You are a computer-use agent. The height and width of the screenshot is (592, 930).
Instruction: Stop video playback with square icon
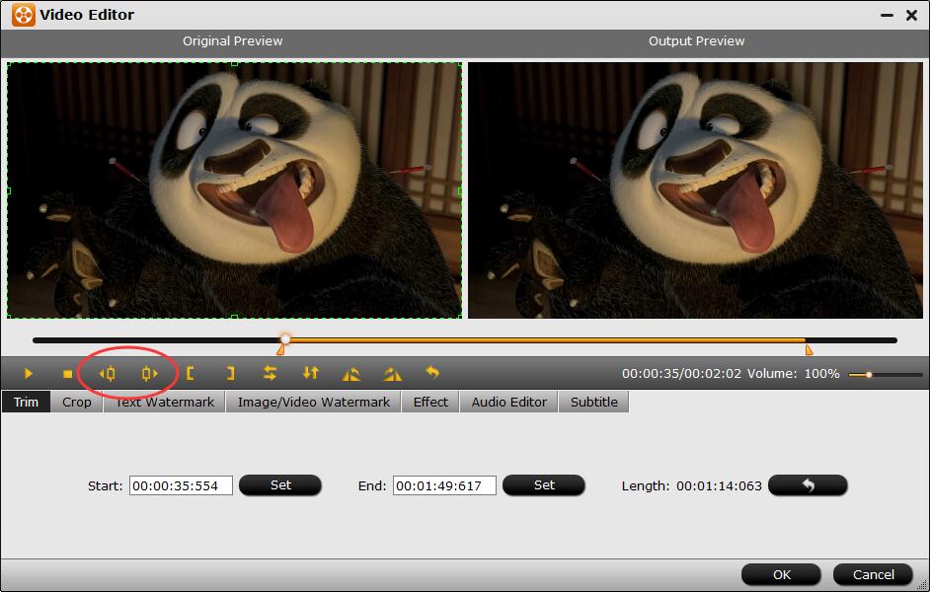[67, 374]
